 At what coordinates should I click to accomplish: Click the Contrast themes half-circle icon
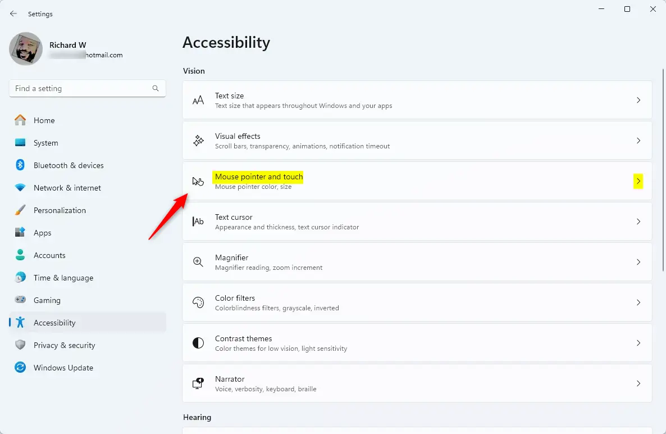(x=198, y=343)
